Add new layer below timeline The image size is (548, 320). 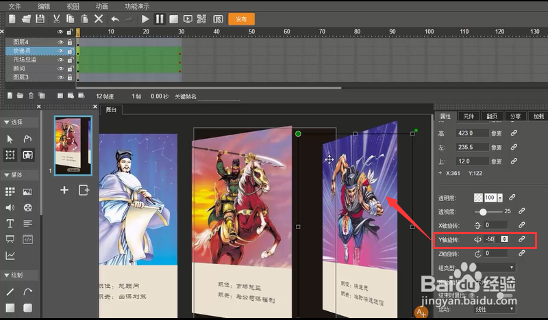coord(10,96)
